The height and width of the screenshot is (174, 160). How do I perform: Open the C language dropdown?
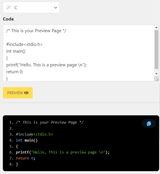click(x=31, y=7)
